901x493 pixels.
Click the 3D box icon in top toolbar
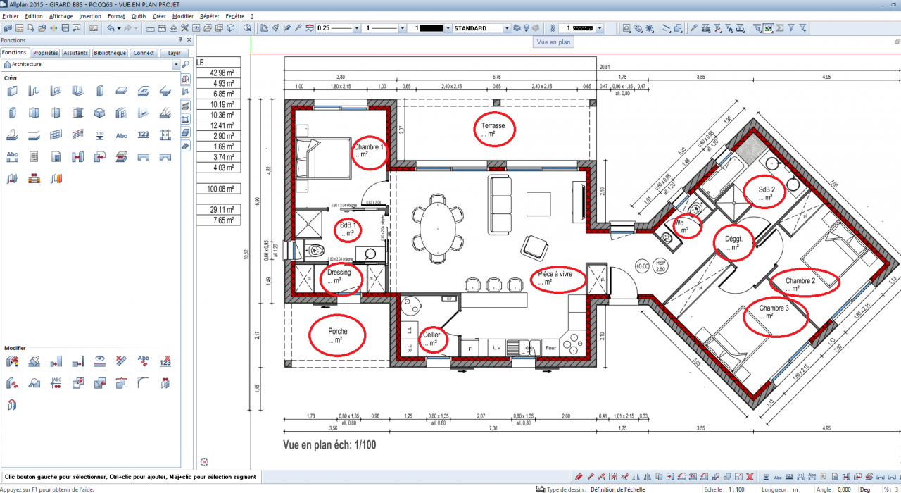coord(230,28)
